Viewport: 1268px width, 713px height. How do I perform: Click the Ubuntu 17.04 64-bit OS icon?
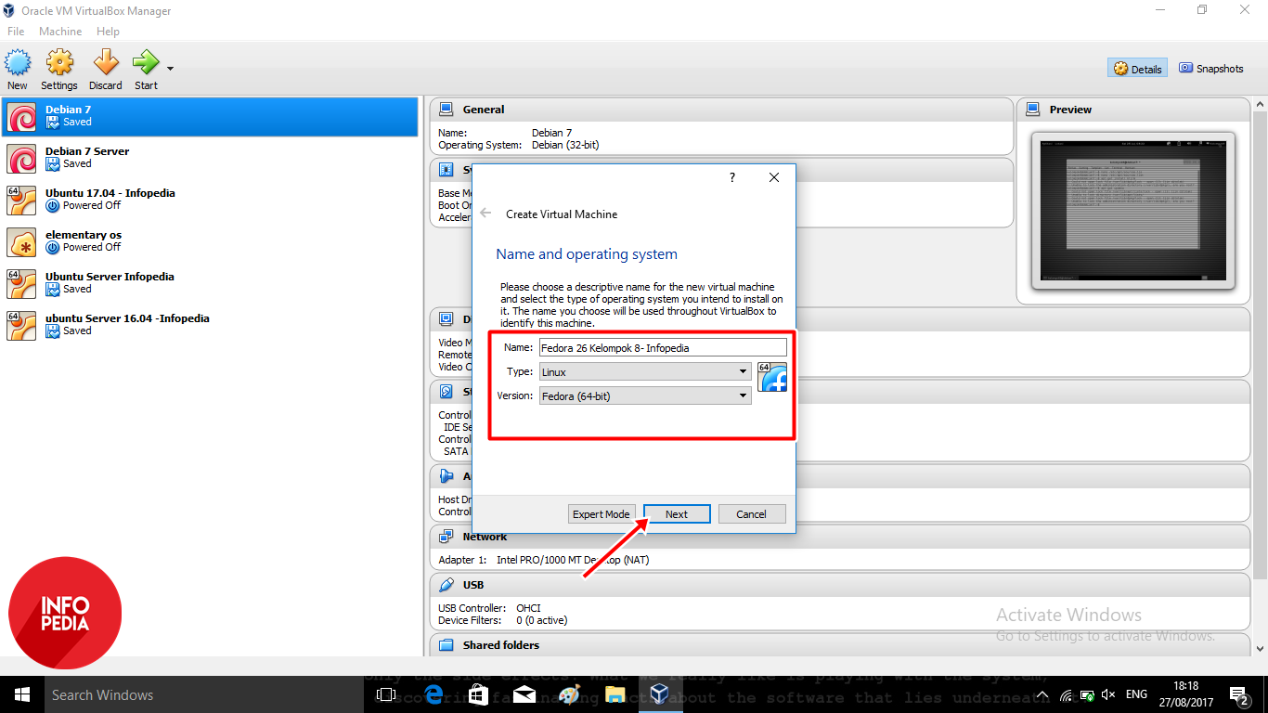pos(21,201)
